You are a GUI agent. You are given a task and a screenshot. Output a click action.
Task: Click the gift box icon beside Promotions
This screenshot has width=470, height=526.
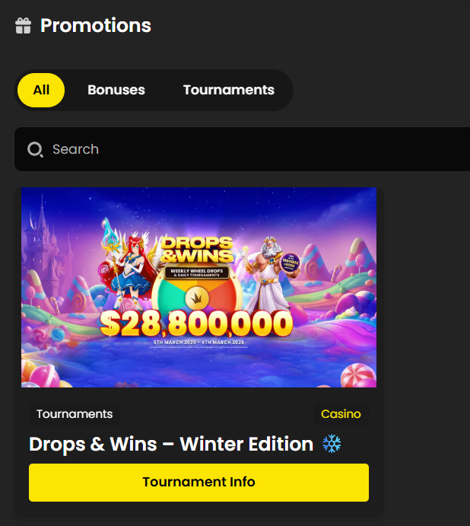click(x=23, y=26)
